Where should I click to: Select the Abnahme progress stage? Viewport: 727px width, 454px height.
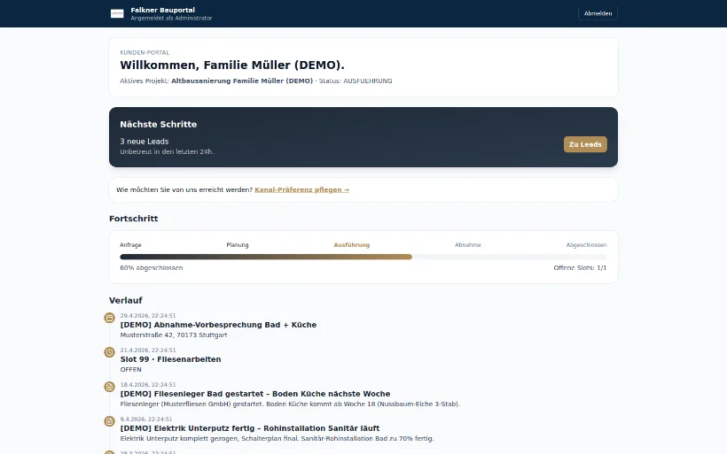[x=468, y=245]
